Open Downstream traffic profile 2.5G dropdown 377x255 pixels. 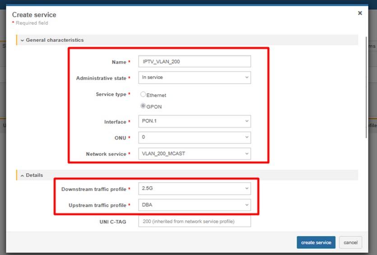(x=194, y=188)
